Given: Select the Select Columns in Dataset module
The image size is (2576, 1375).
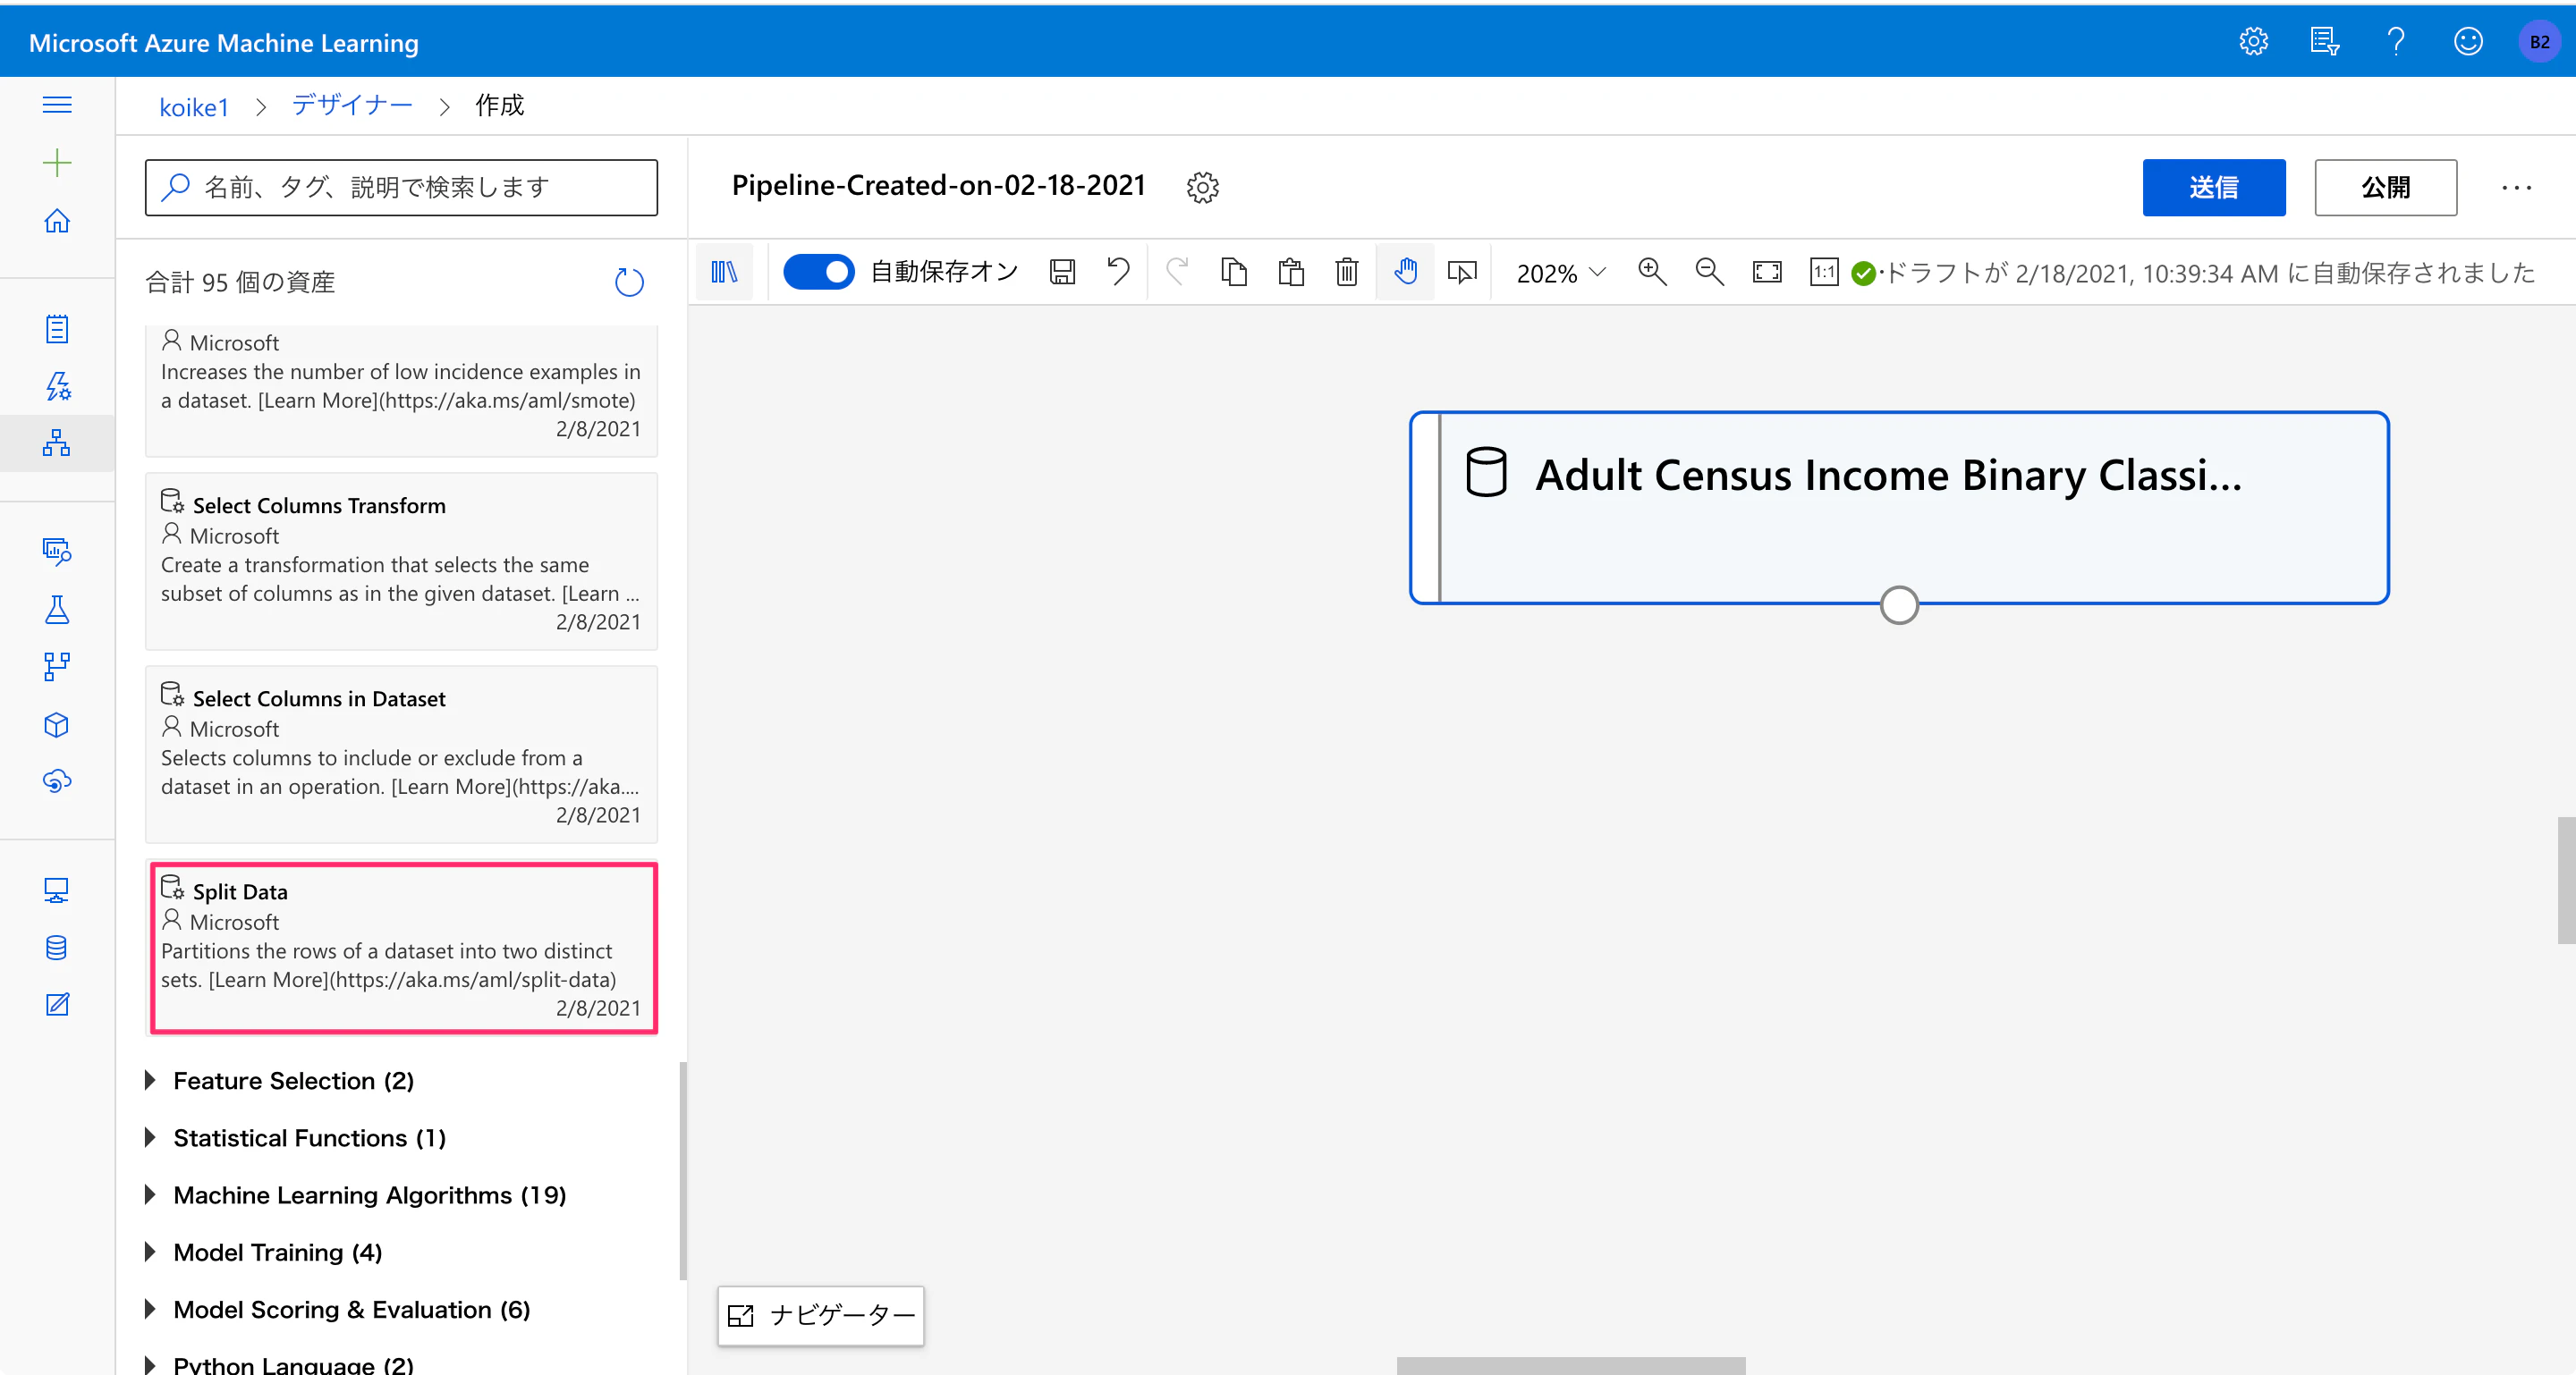Looking at the screenshot, I should [402, 755].
